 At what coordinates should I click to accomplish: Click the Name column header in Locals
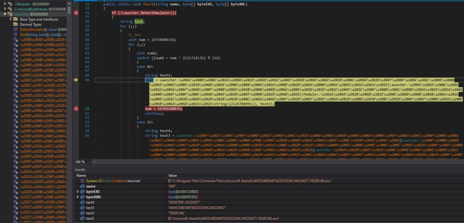pos(120,175)
